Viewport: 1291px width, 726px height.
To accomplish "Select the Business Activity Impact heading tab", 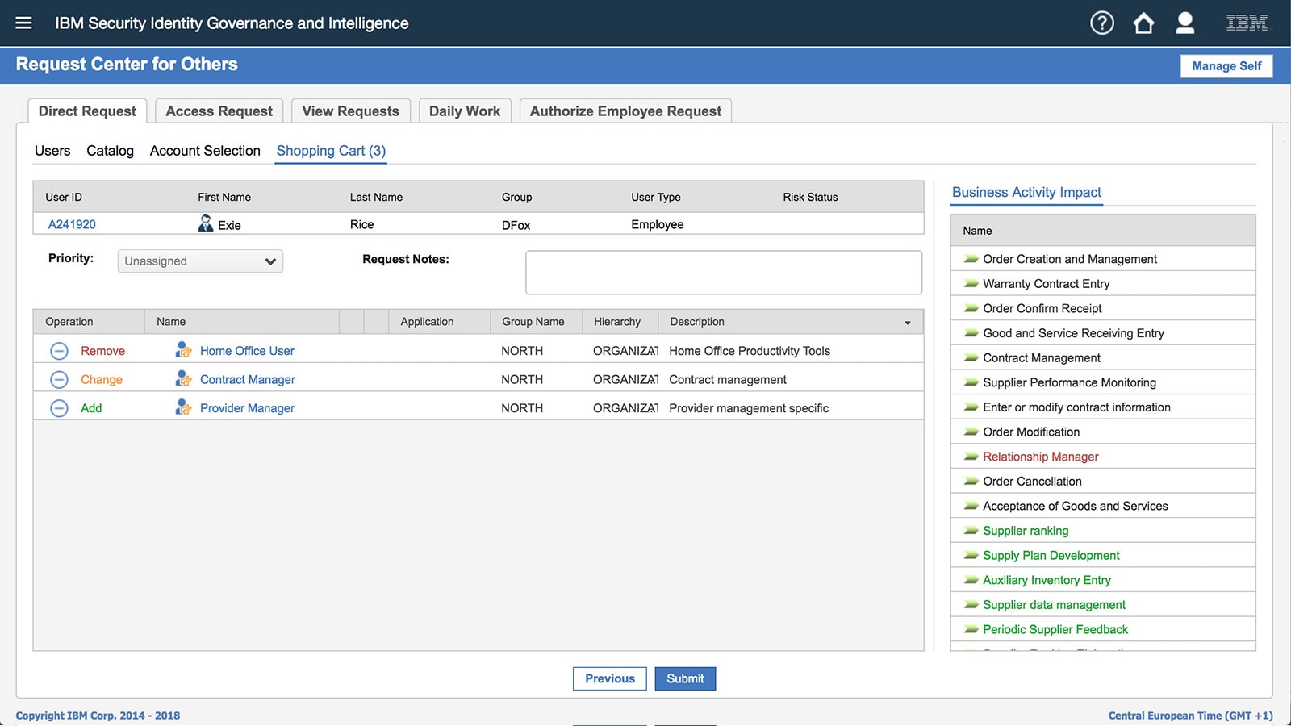I will (x=1026, y=192).
